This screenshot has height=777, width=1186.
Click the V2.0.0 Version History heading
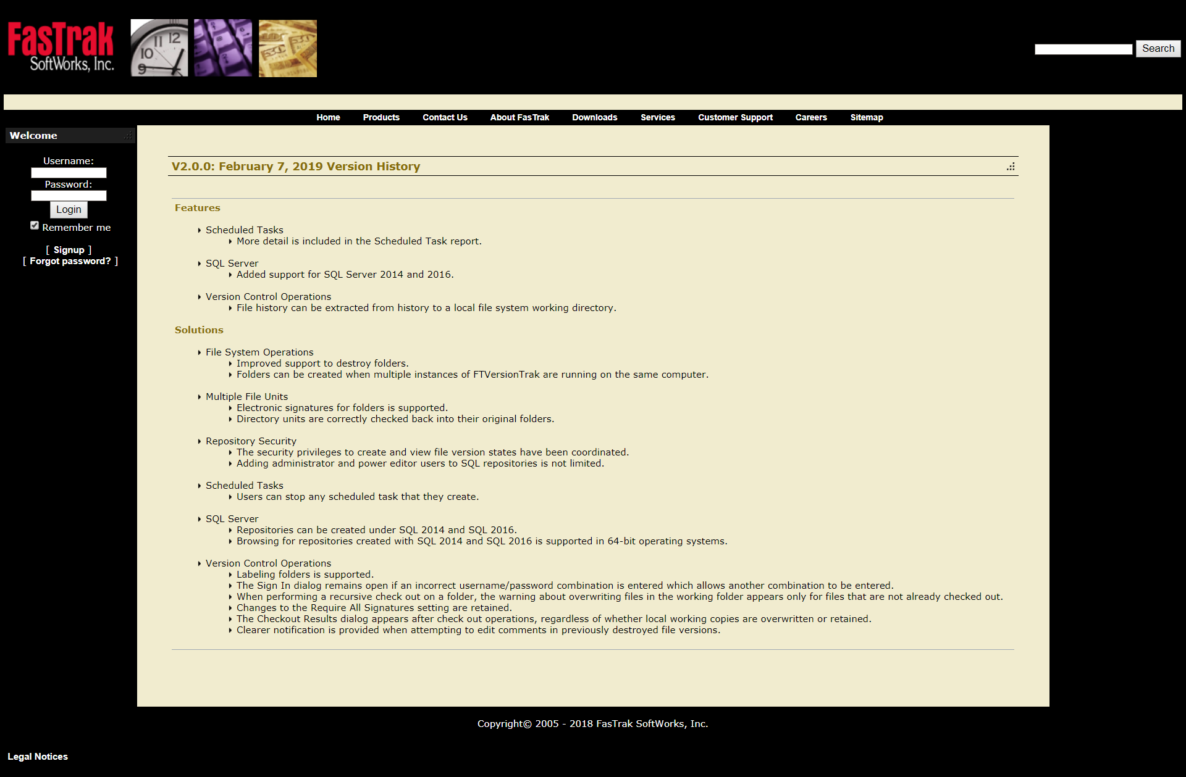[296, 167]
